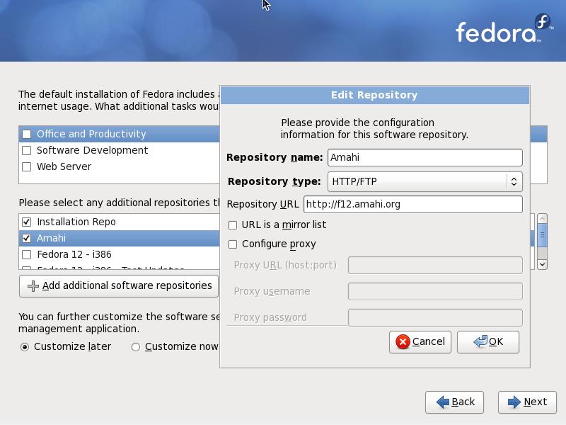This screenshot has height=425, width=566.
Task: Enable the Configure proxy checkbox
Action: point(233,244)
